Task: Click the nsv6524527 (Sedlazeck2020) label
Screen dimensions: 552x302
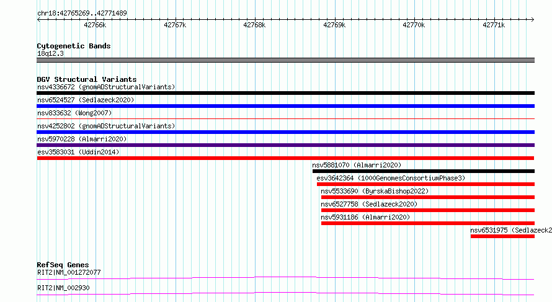Action: 86,100
